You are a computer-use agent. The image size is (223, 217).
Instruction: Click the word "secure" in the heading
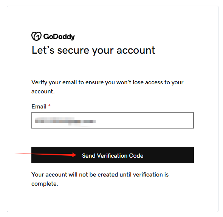pyautogui.click(x=73, y=51)
